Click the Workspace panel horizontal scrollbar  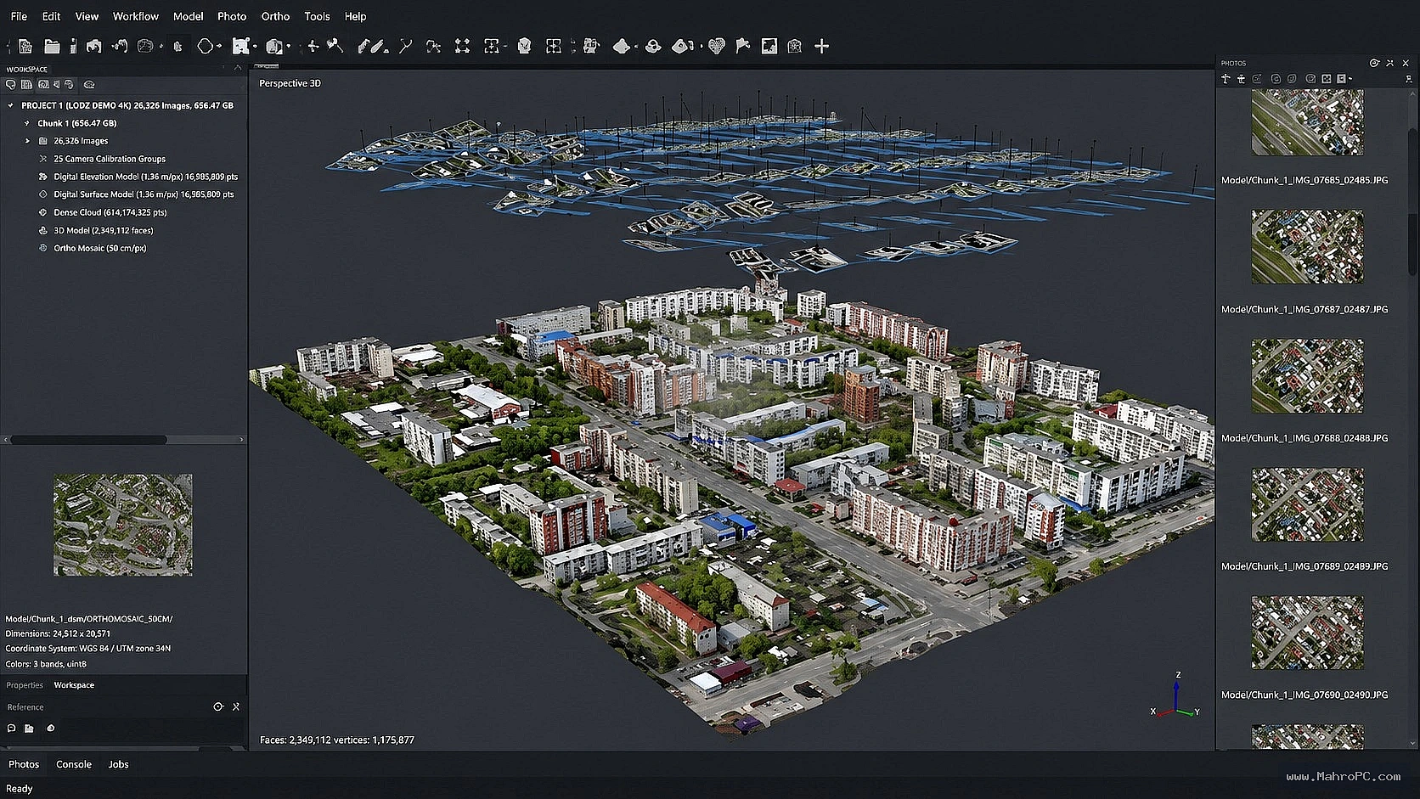(x=88, y=440)
